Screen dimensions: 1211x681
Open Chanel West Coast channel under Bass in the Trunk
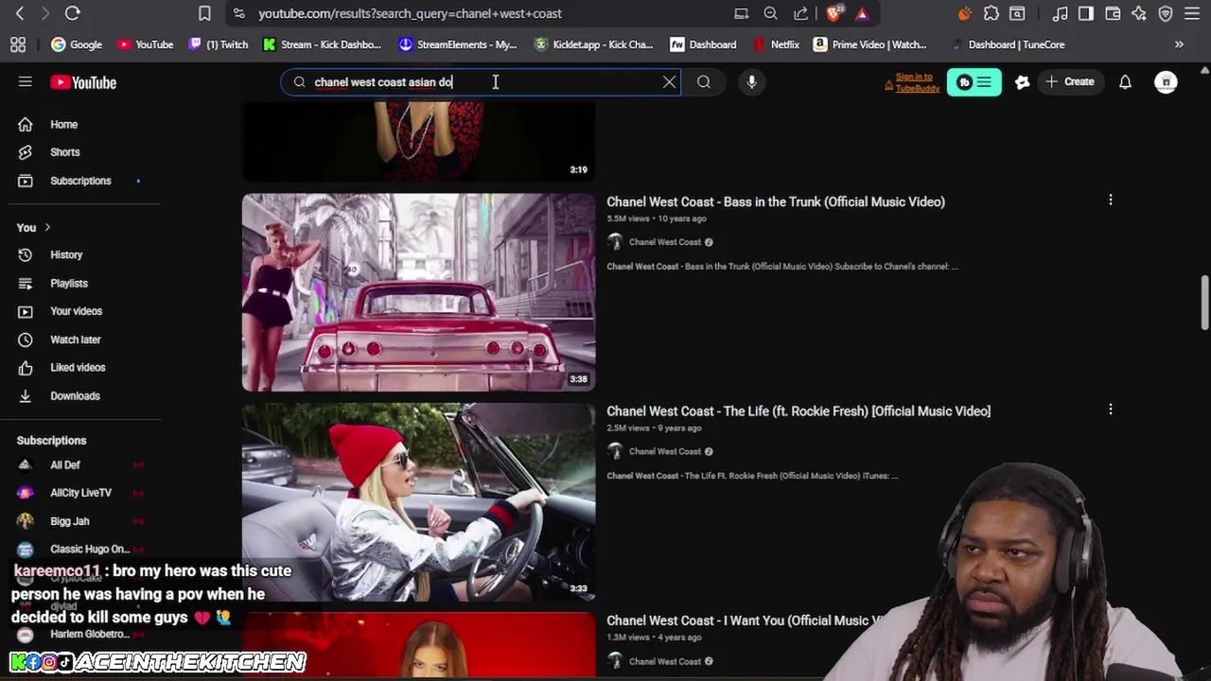click(665, 242)
